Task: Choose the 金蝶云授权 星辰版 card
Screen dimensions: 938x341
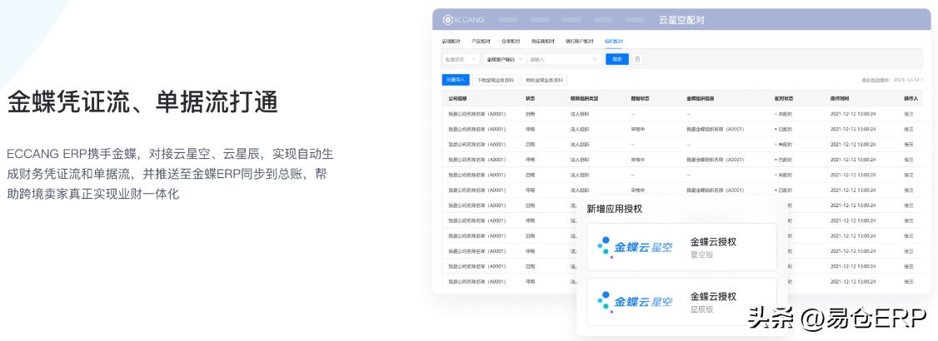Action: click(x=681, y=301)
